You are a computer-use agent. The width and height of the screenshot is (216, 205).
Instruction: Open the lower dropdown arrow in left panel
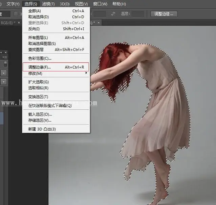tap(4, 82)
